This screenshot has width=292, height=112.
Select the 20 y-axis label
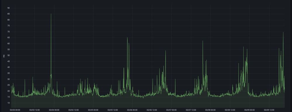click(8, 91)
